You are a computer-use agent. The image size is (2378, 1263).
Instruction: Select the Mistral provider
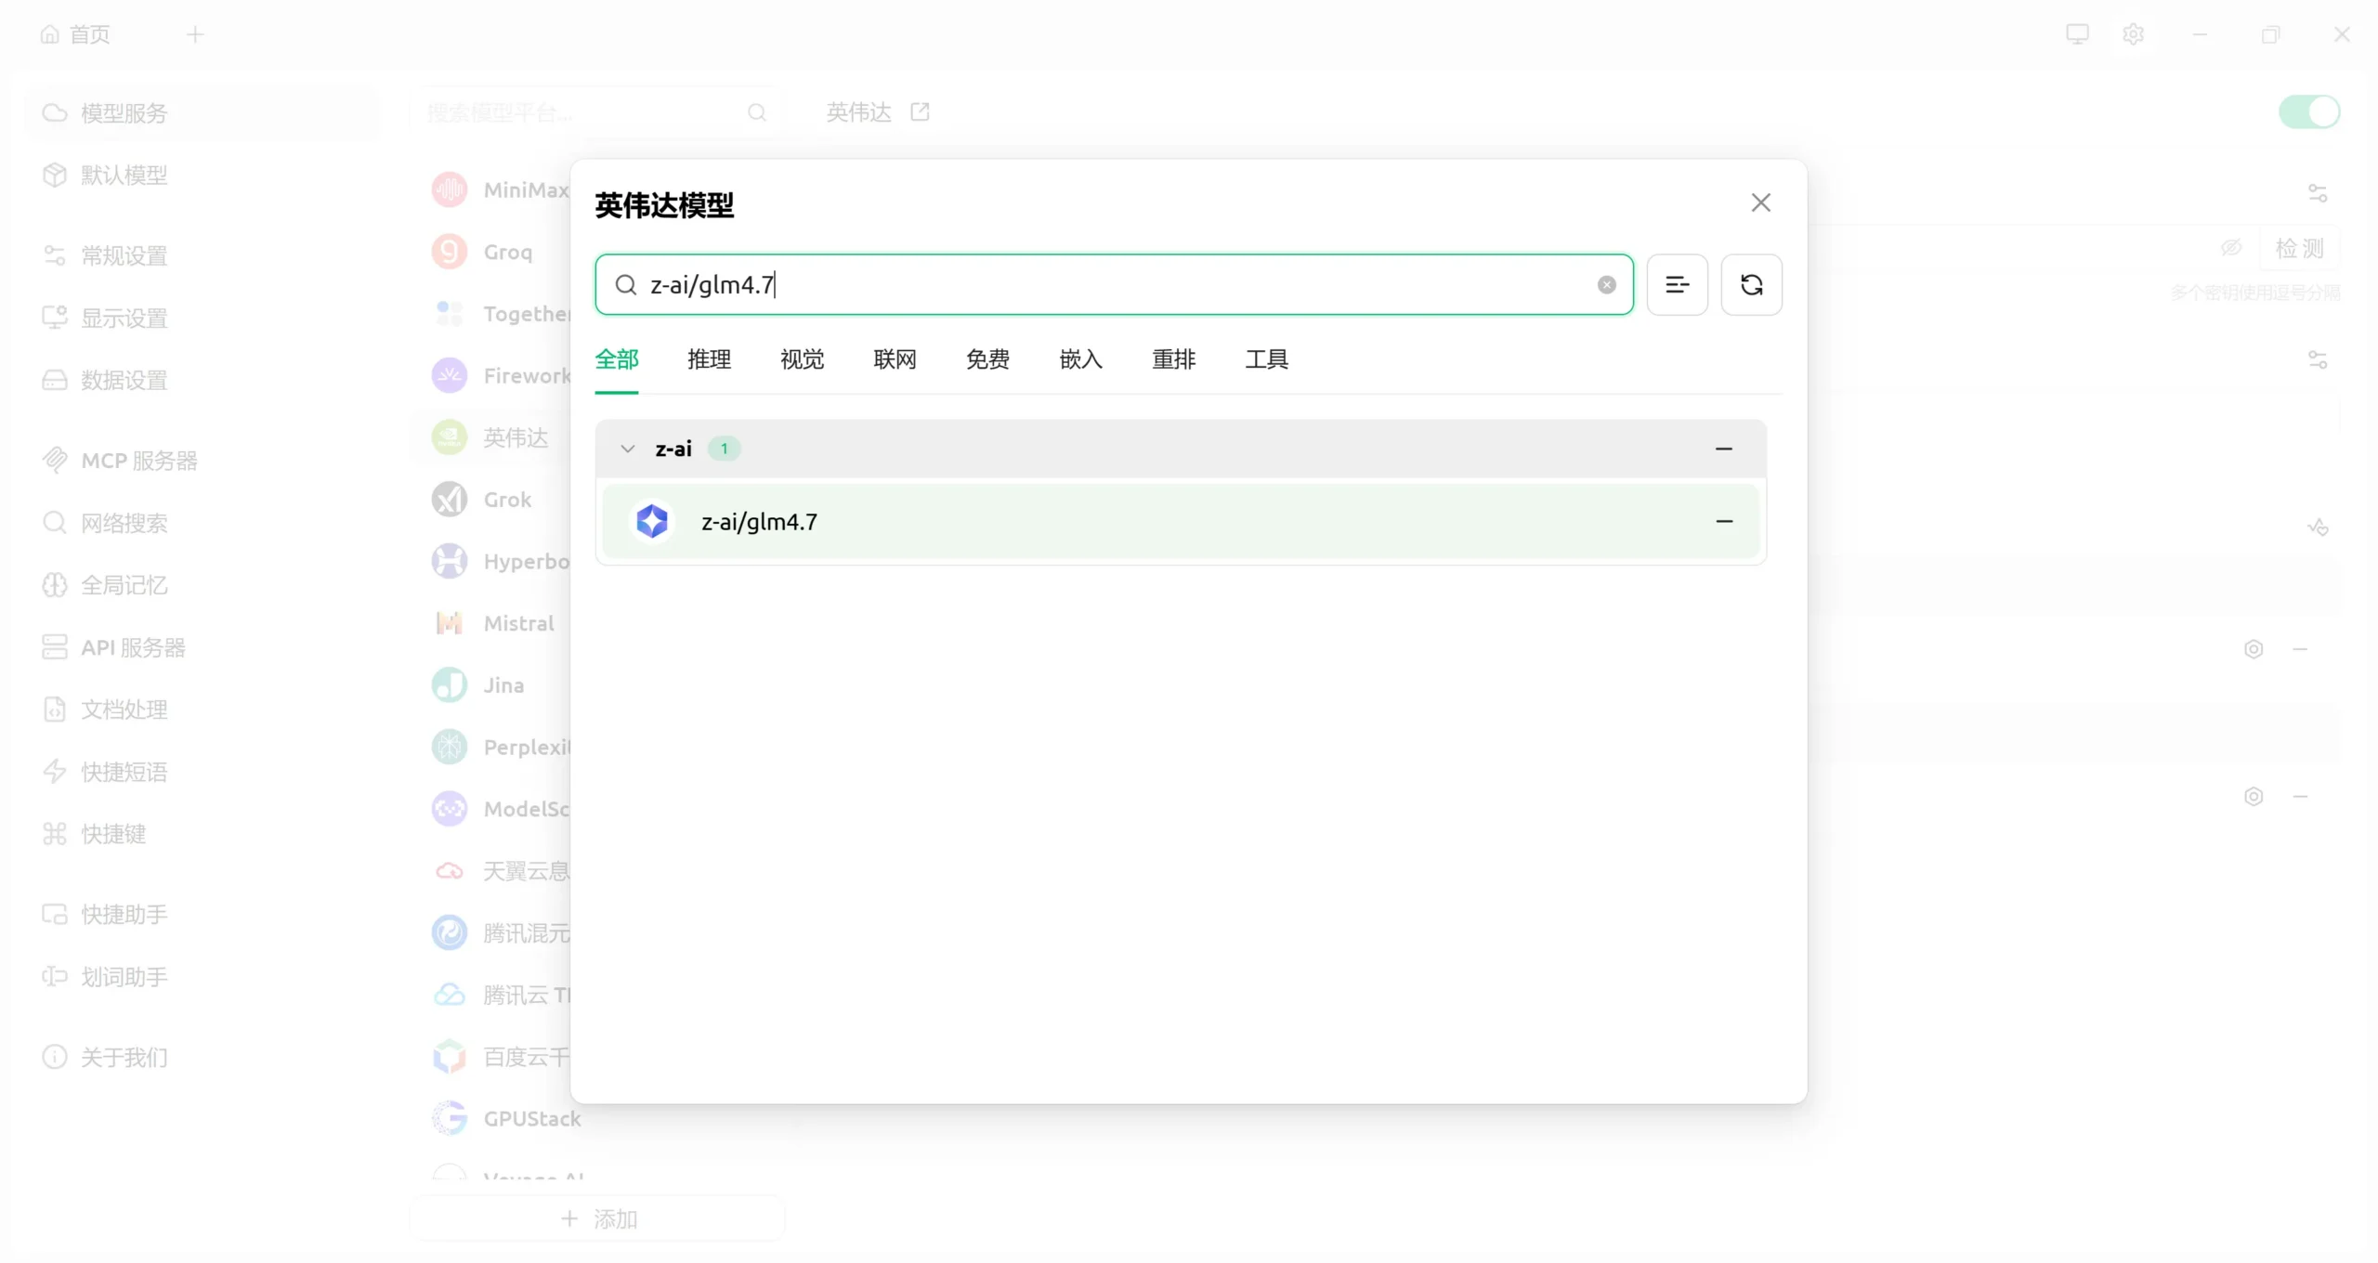[517, 622]
